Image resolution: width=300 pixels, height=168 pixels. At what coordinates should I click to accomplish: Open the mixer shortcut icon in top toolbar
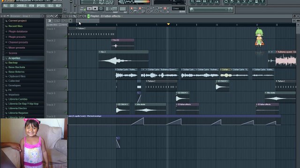[x=217, y=2]
